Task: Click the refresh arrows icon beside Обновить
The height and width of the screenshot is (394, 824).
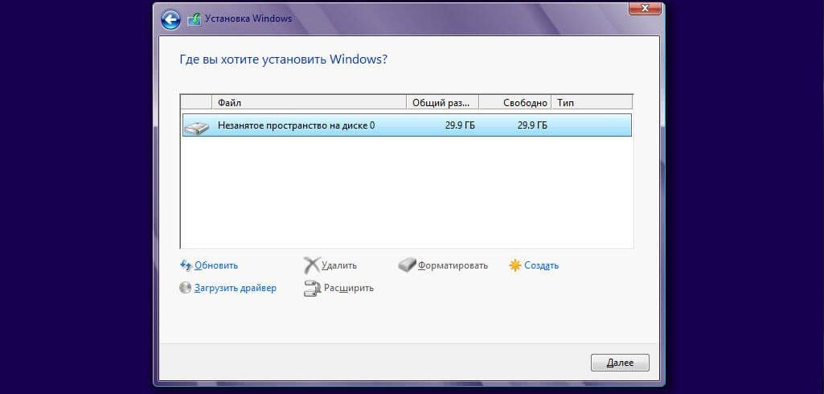Action: click(186, 266)
